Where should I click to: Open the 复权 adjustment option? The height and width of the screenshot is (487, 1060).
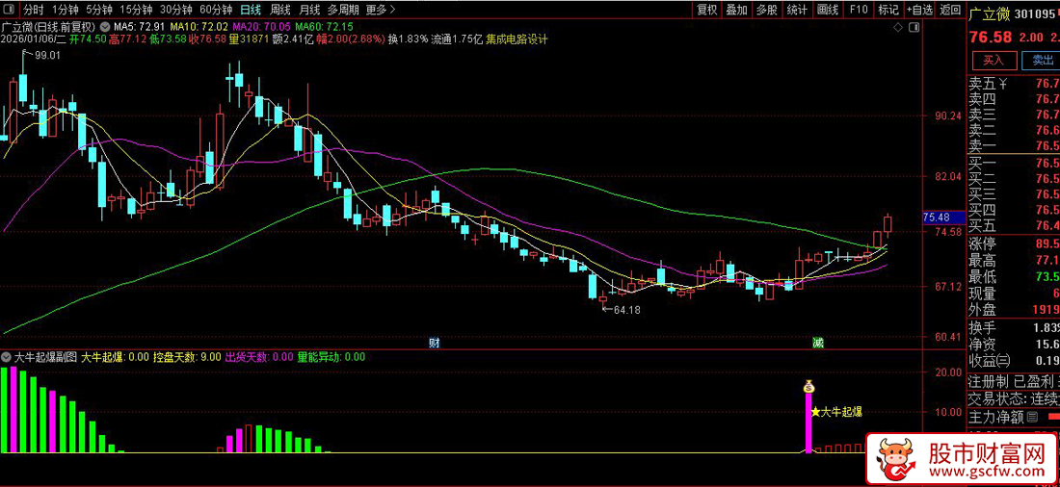(x=707, y=10)
